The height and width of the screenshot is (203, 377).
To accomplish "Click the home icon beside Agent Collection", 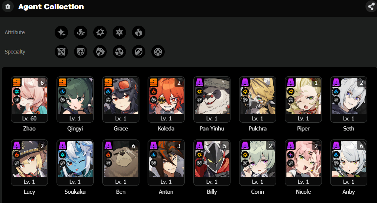I will (8, 6).
